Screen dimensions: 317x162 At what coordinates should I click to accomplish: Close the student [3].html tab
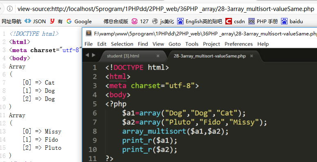click(x=158, y=56)
